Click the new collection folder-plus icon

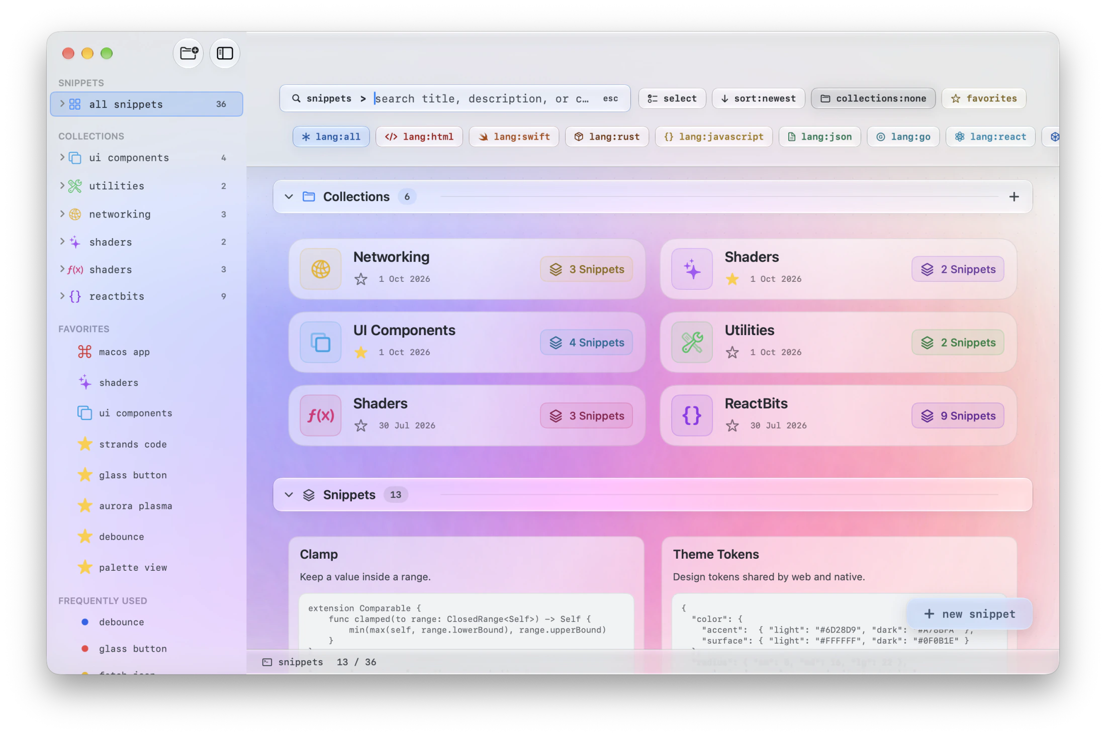pyautogui.click(x=189, y=53)
